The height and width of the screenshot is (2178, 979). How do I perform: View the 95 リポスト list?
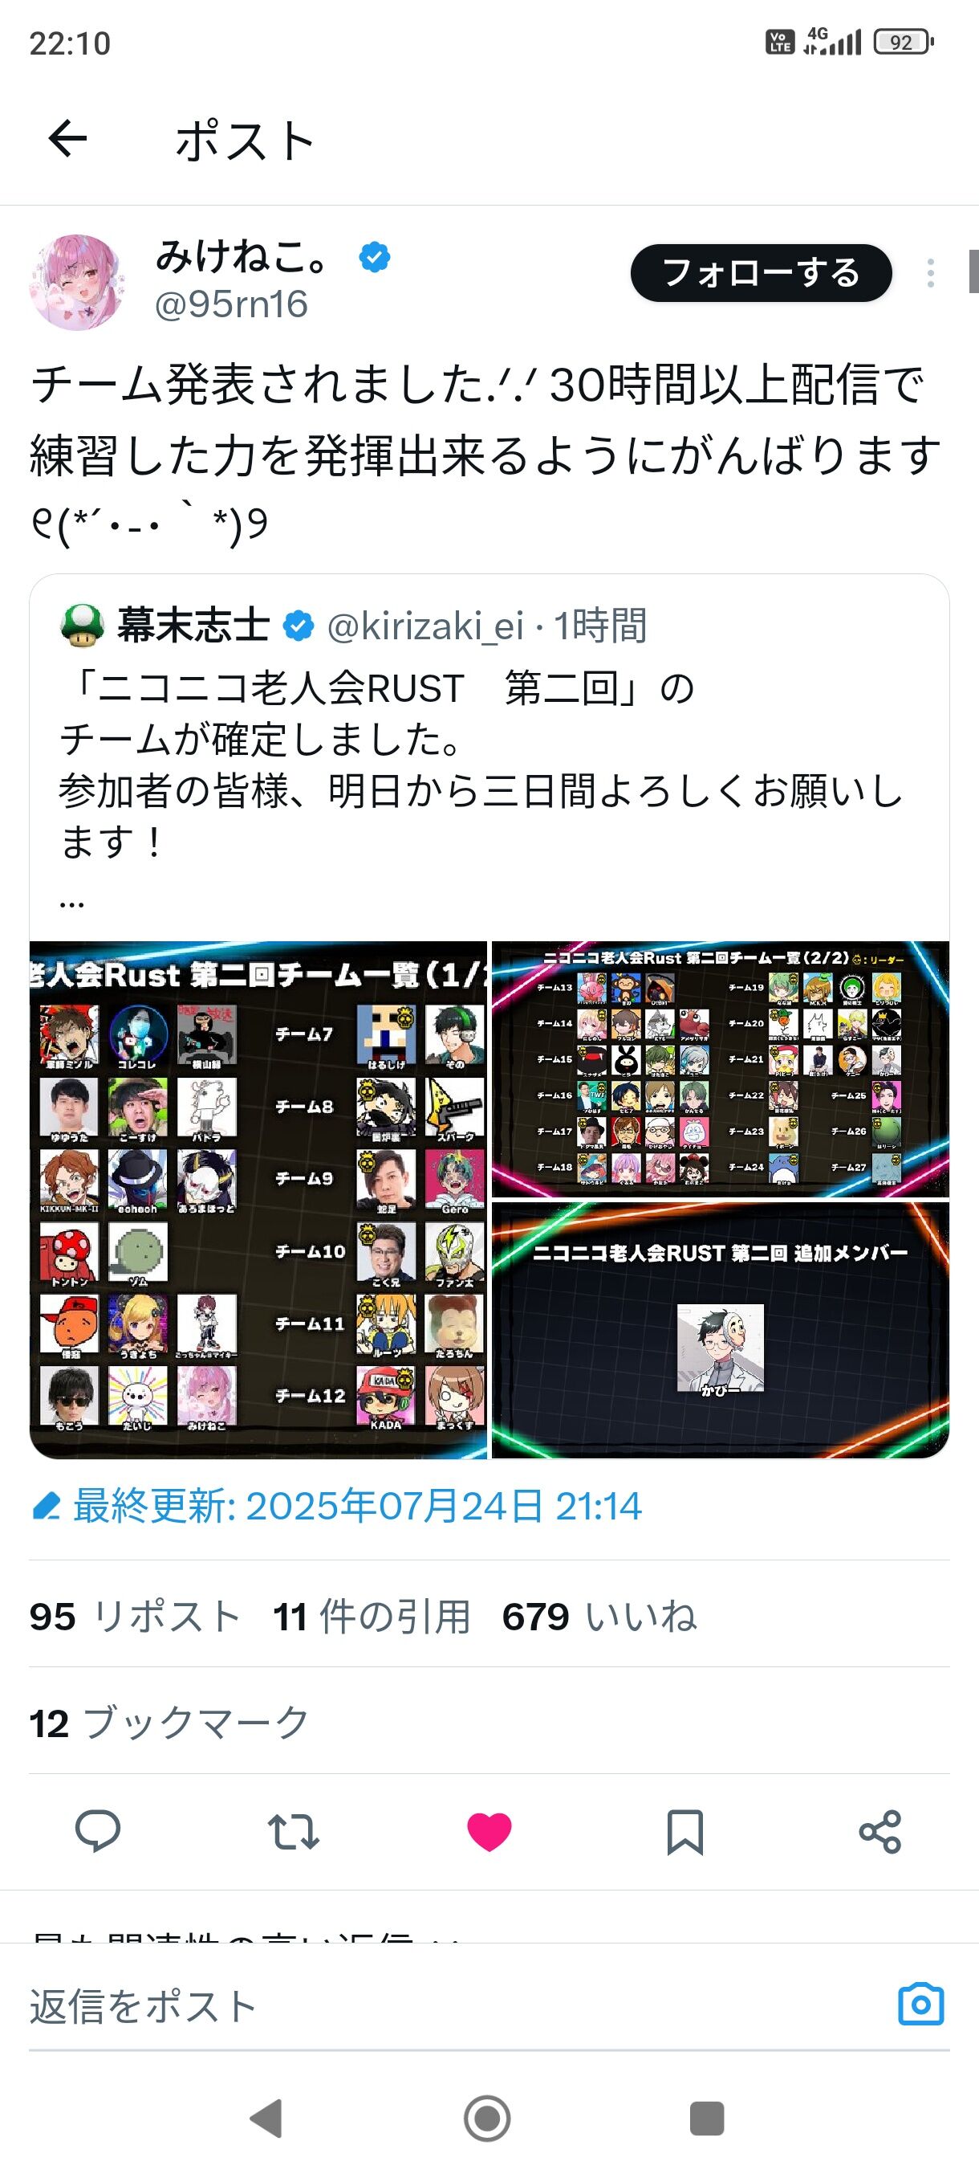tap(135, 1616)
